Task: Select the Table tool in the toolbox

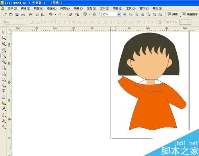Action: point(4,97)
